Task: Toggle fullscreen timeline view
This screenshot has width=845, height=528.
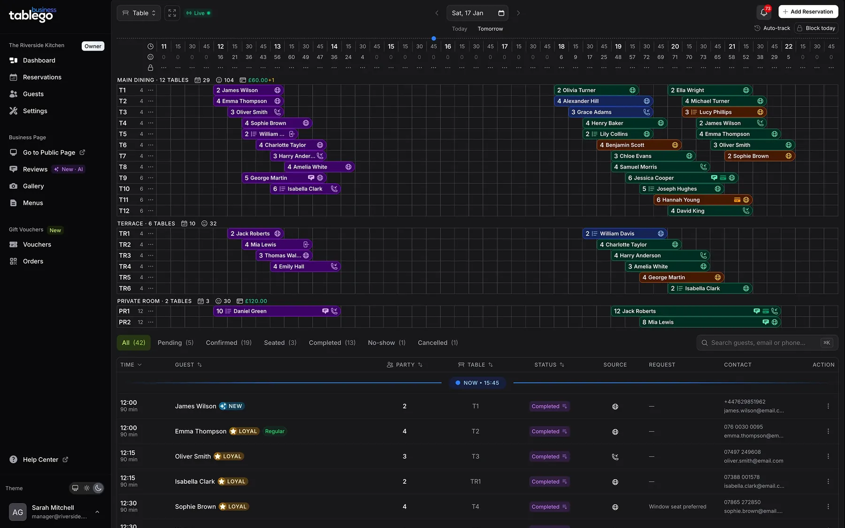Action: [172, 13]
